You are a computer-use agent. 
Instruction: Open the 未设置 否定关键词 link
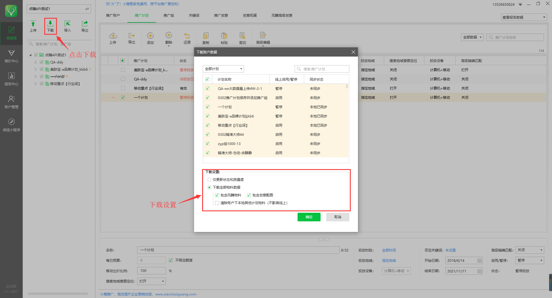[x=451, y=250]
